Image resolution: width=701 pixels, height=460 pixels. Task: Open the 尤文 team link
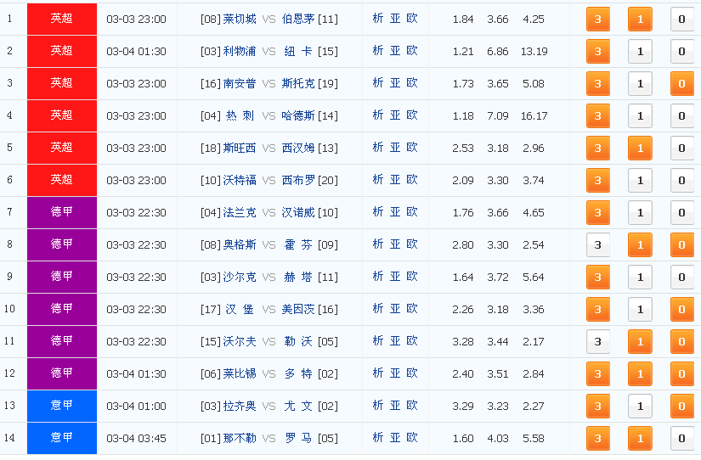point(298,406)
